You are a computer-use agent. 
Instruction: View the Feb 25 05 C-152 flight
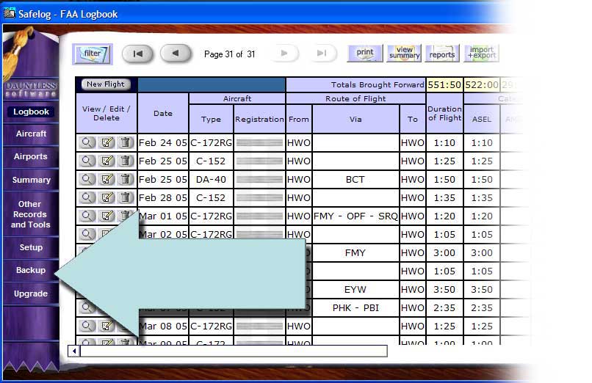(x=87, y=161)
